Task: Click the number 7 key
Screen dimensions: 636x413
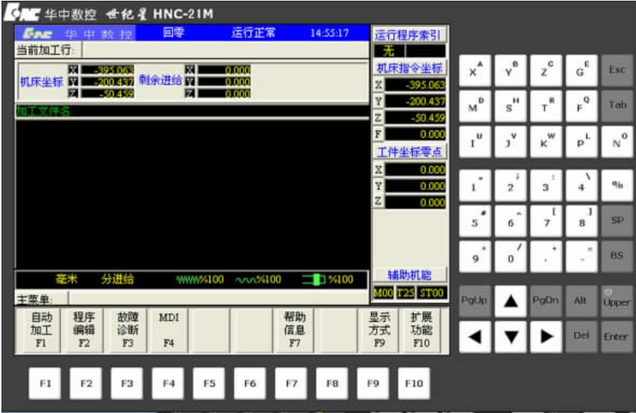Action: 546,221
